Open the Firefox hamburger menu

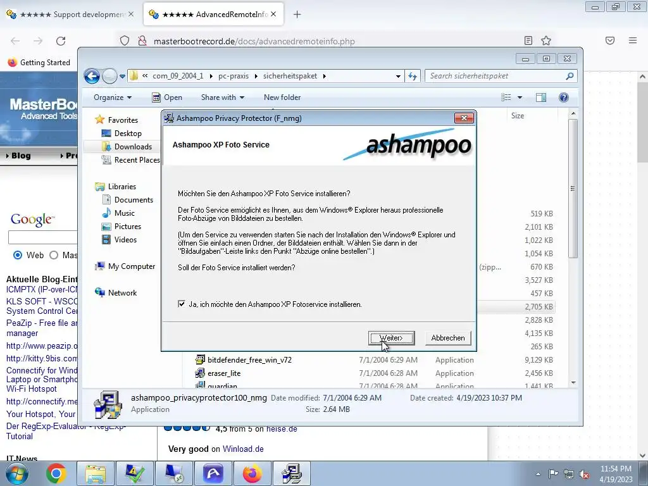[633, 40]
